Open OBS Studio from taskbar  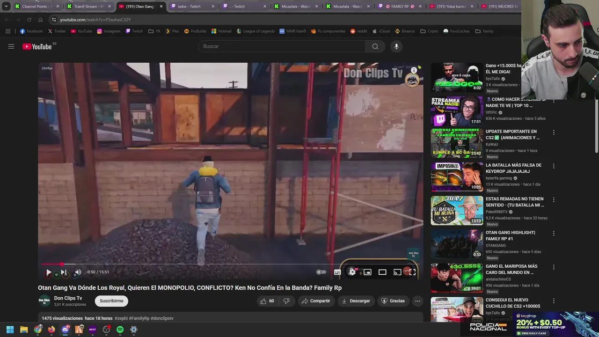tap(106, 330)
